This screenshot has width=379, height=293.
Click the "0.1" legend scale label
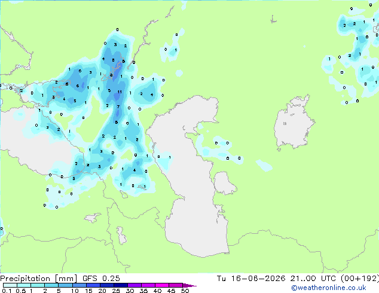(x=7, y=291)
